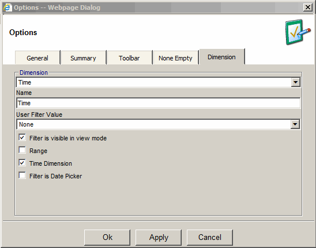Select the Toolbar tab
316x248 pixels.
(129, 58)
